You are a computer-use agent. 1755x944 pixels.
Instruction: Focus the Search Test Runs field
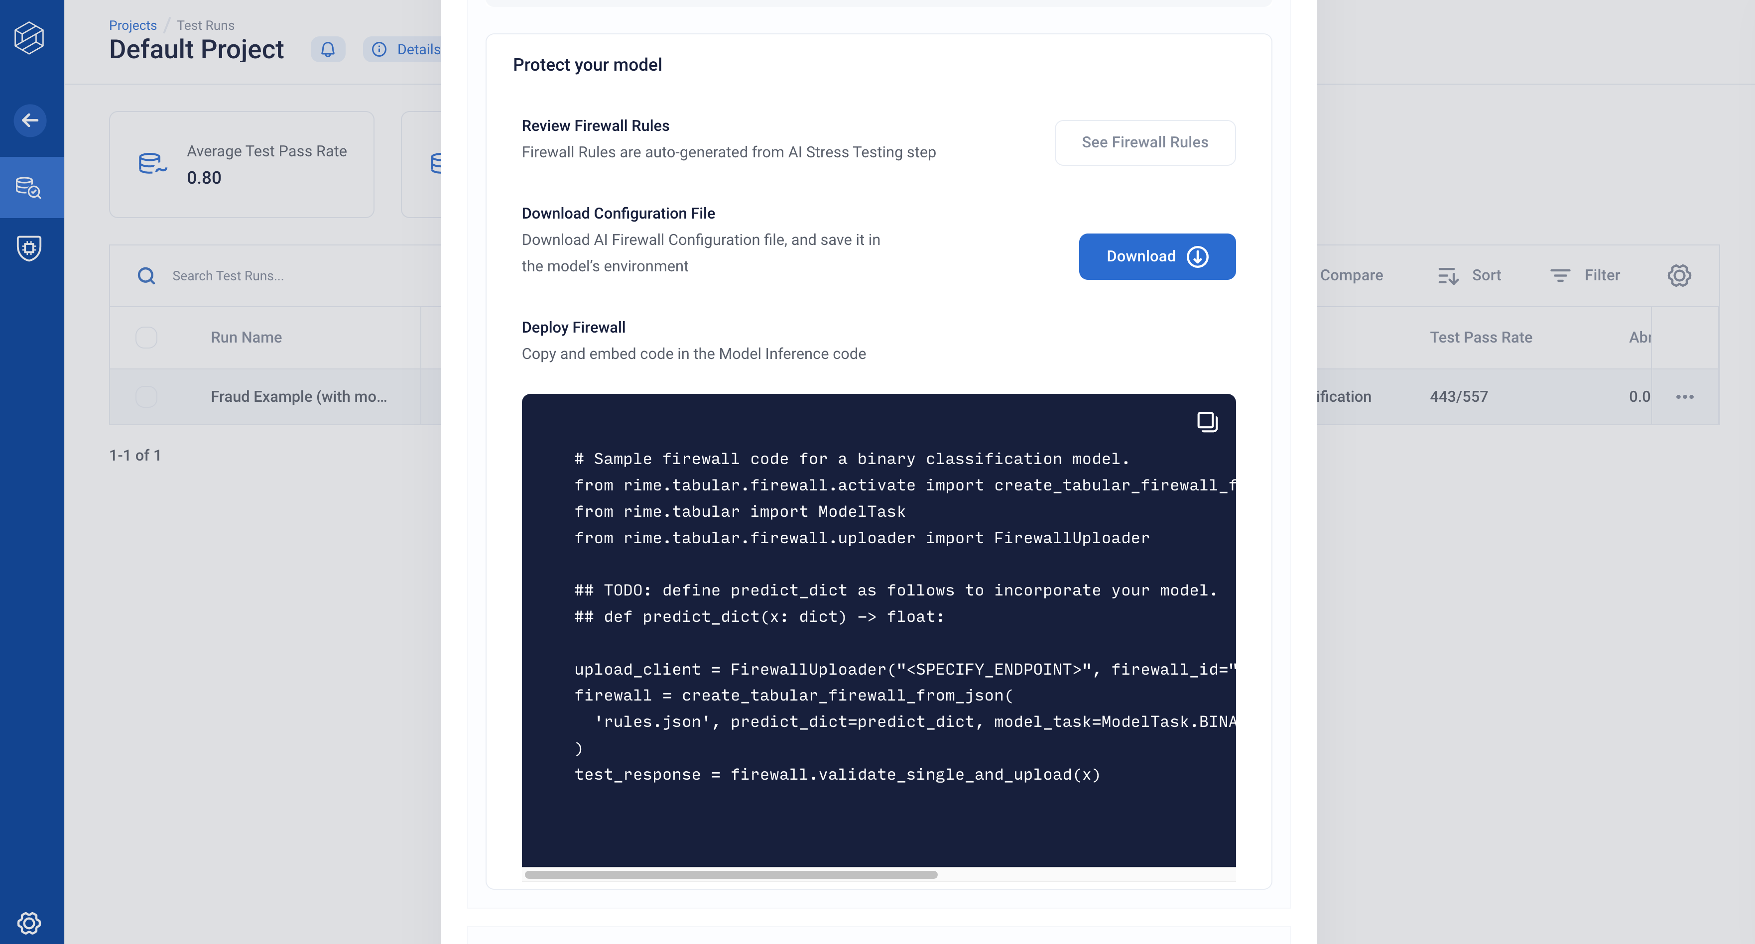(x=293, y=276)
